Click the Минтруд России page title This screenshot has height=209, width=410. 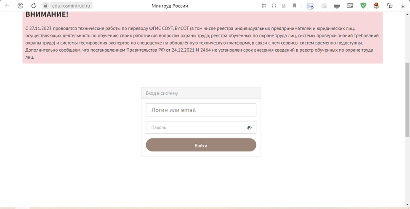[x=170, y=6]
